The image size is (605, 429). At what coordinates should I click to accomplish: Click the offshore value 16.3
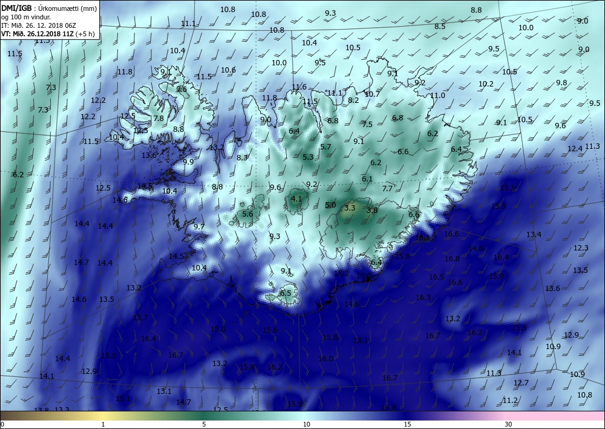423,297
